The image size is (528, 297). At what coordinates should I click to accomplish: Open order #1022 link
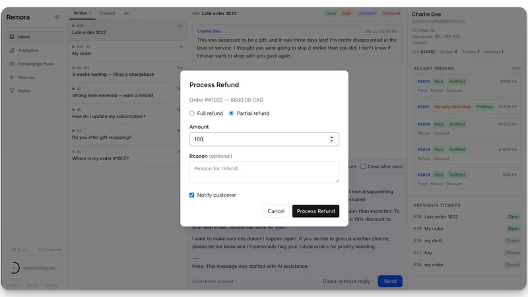pos(424,81)
